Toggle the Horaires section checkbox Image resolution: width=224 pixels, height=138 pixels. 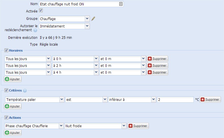(x=6, y=50)
